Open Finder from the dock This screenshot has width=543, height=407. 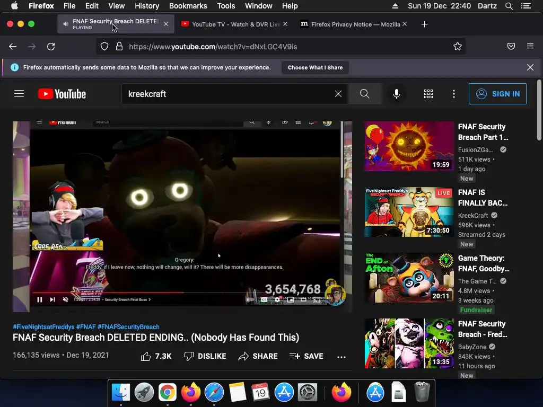pos(120,393)
